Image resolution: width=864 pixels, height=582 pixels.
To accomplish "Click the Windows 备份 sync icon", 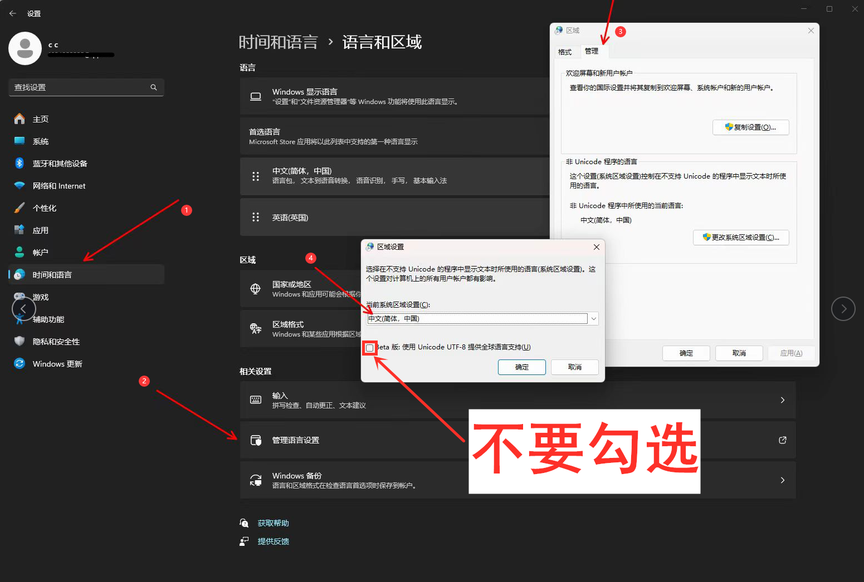I will tap(256, 480).
